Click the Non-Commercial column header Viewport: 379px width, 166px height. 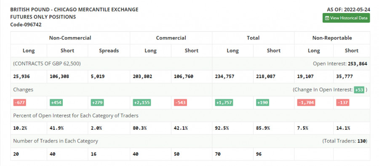click(x=70, y=38)
